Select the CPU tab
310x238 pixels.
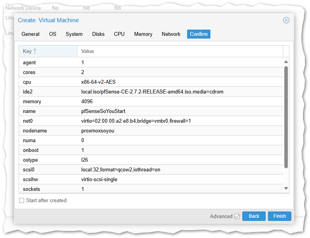click(x=119, y=34)
